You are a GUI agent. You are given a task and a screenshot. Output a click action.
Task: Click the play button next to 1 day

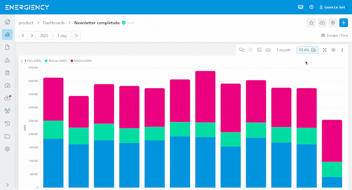tap(76, 35)
